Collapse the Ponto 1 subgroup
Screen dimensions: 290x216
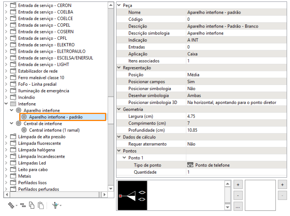click(124, 157)
